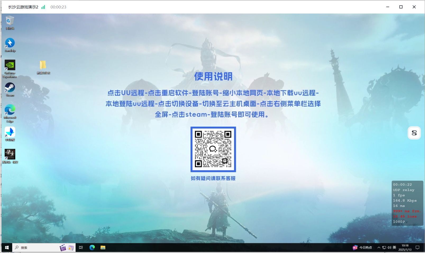Launch Steam from the desktop shortcut

[10, 90]
